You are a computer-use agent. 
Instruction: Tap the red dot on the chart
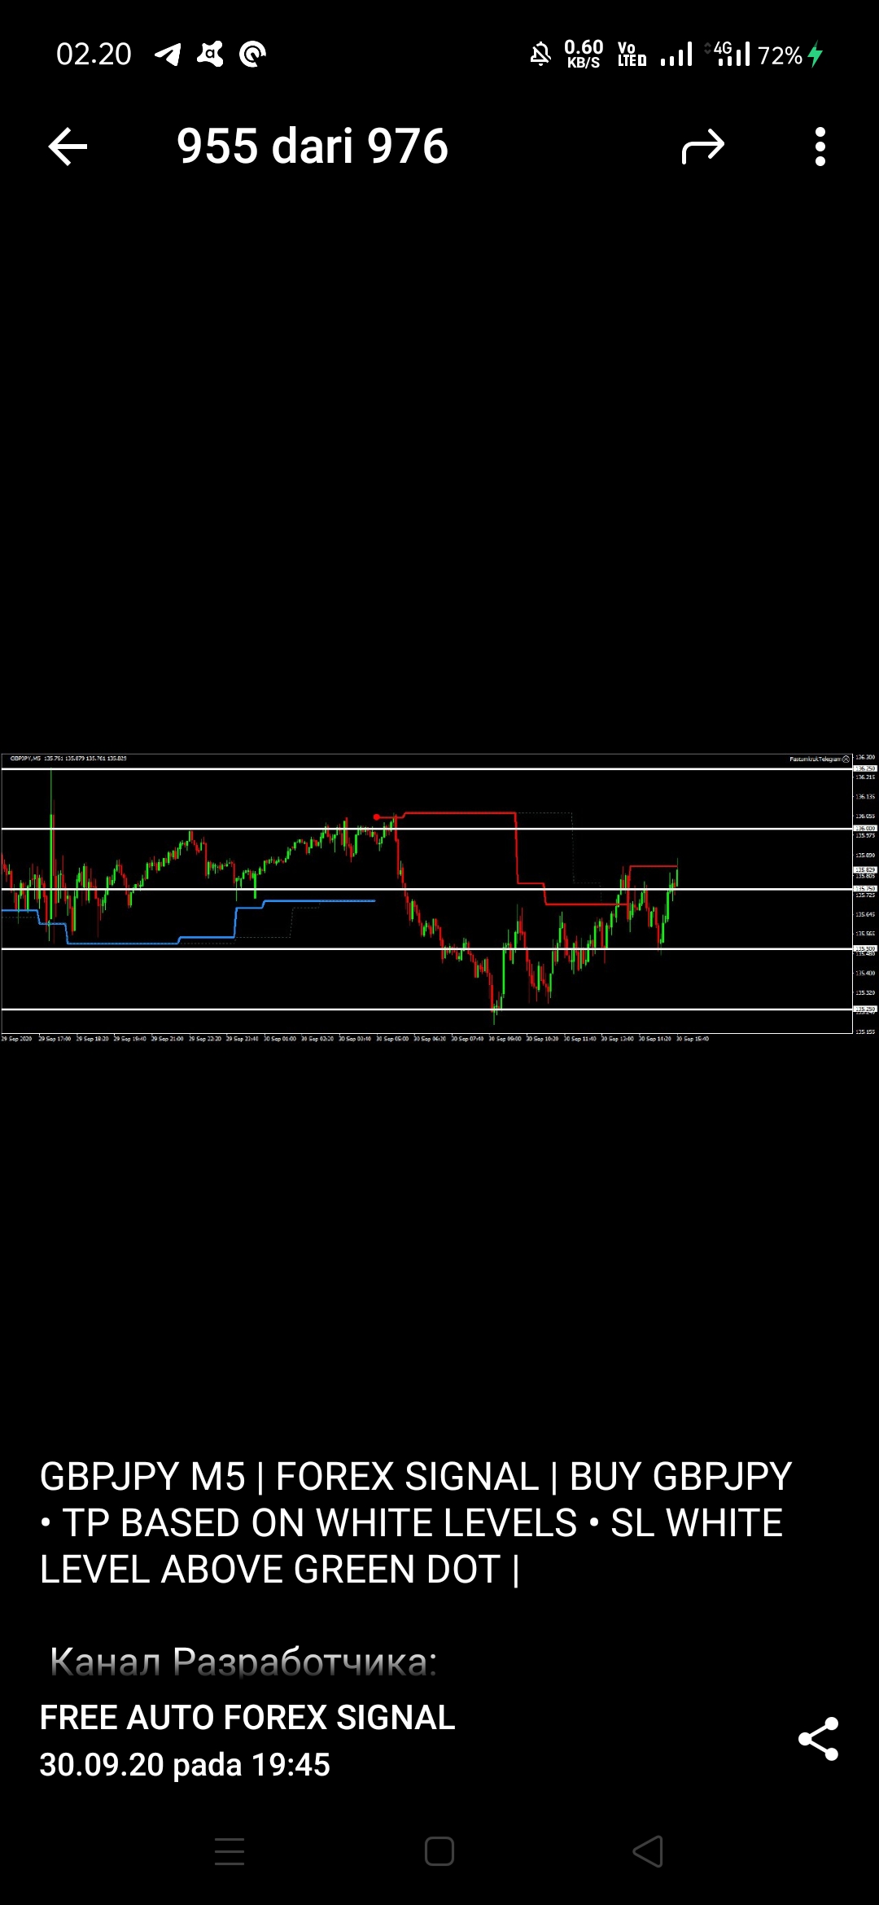(376, 817)
